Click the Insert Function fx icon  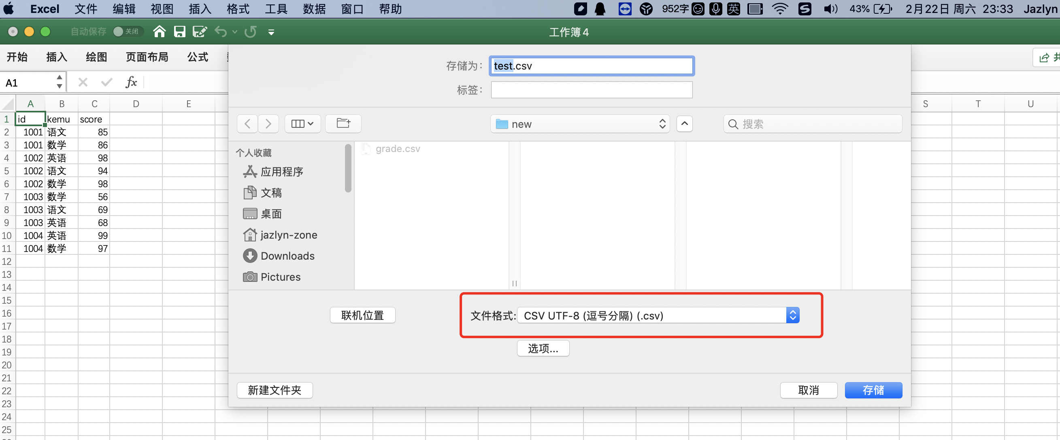131,82
